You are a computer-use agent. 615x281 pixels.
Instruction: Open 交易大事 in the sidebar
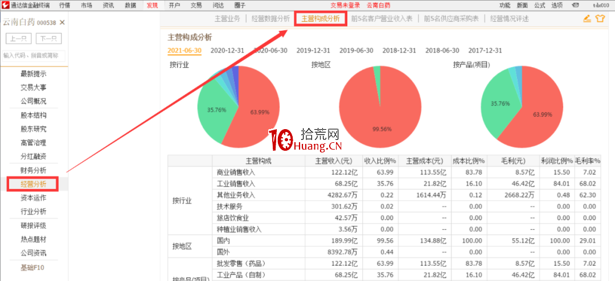[34, 88]
